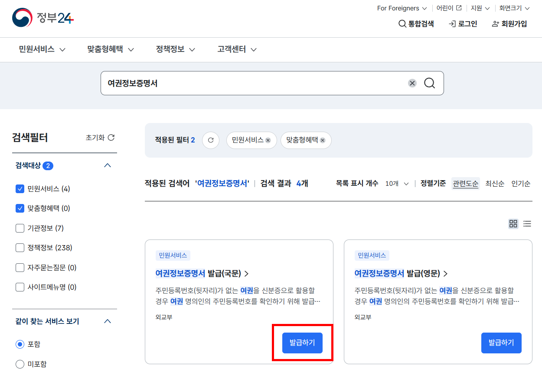Click 민원서비스 tag on 발급(영문) card

[x=372, y=256]
